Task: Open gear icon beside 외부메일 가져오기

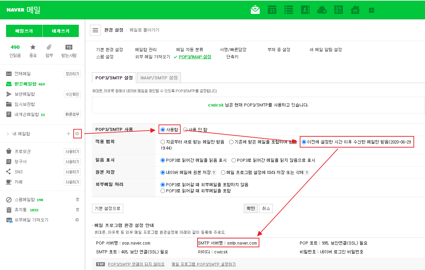Action: (x=77, y=220)
